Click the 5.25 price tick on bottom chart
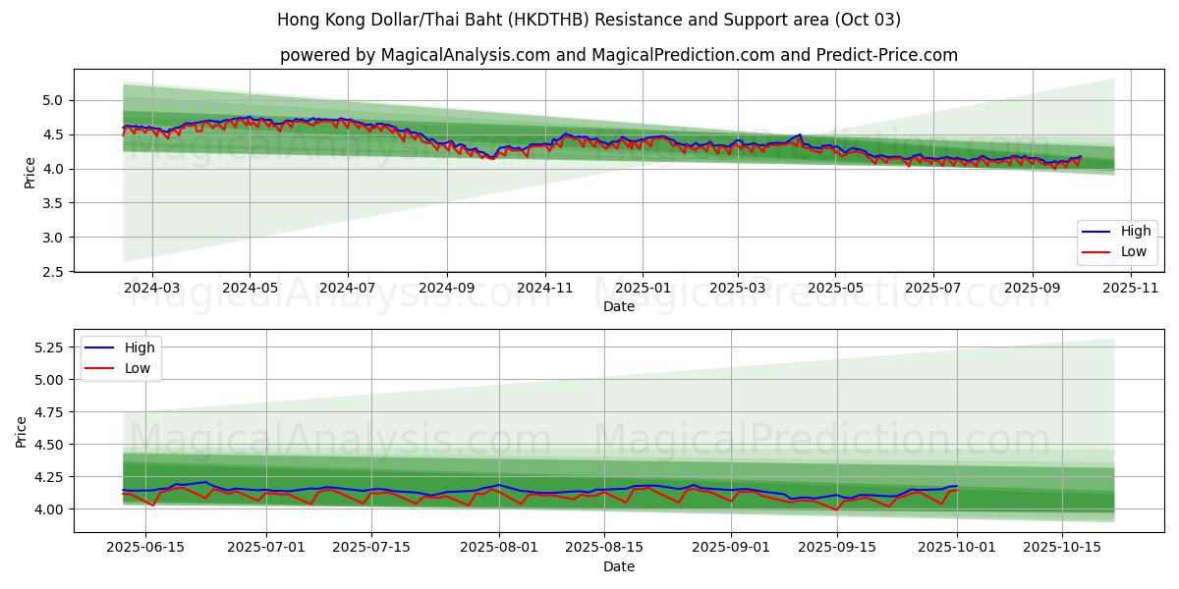 pos(48,348)
